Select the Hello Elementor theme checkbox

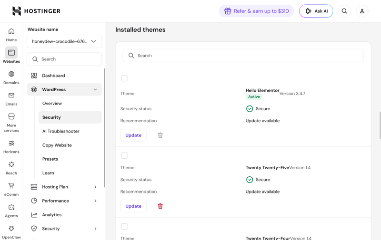click(124, 78)
